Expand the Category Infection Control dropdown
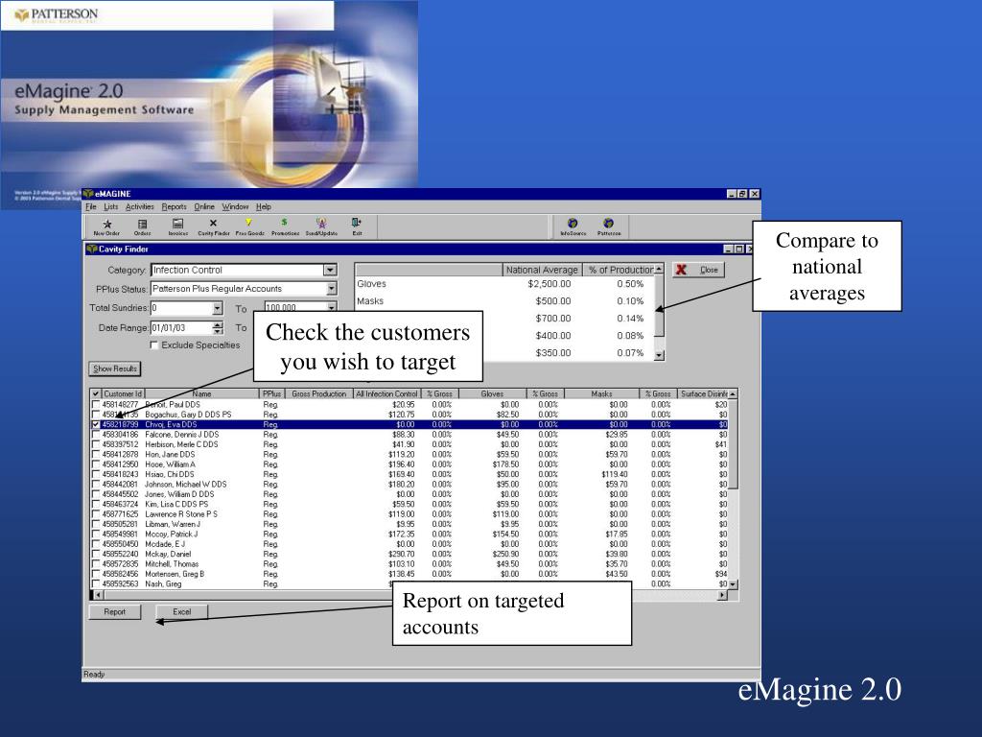 click(x=330, y=270)
